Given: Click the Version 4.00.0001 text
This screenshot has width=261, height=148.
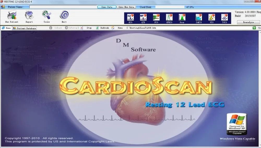Looking at the screenshot, I should [248, 12].
